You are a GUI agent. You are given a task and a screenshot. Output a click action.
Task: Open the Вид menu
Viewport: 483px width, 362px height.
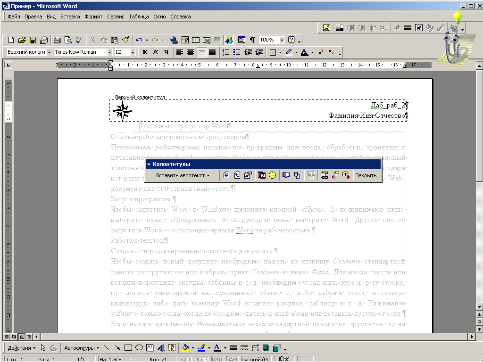tap(51, 16)
